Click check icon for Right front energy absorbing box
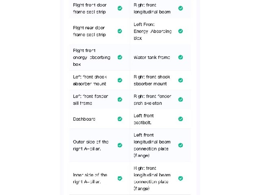 (120, 57)
